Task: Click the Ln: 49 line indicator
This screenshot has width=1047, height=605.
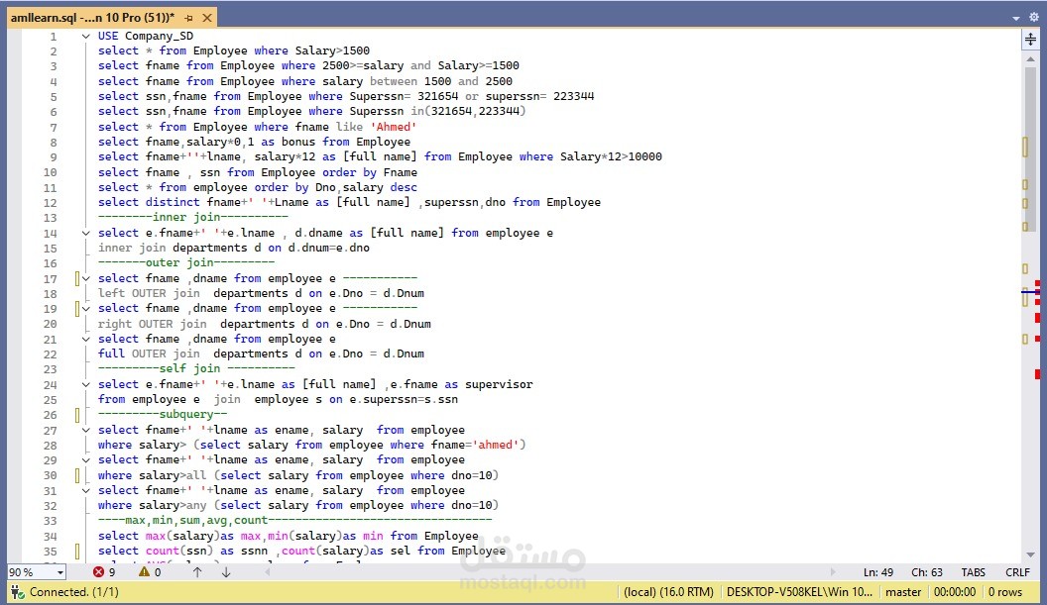Action: [878, 572]
